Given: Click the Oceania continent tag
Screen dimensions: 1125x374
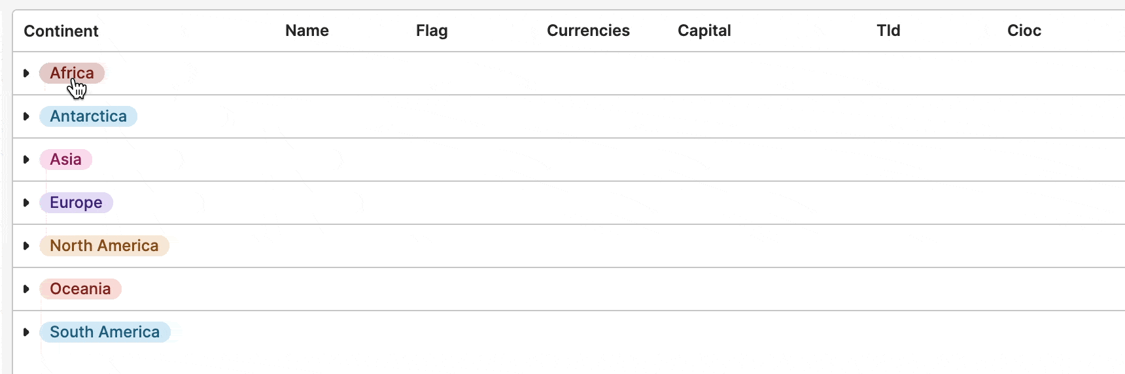Looking at the screenshot, I should [x=80, y=289].
